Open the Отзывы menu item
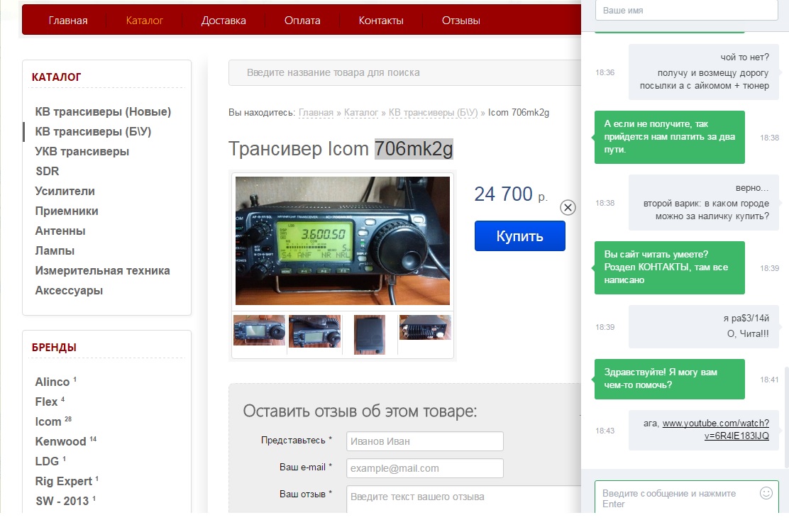This screenshot has width=789, height=520. [461, 21]
